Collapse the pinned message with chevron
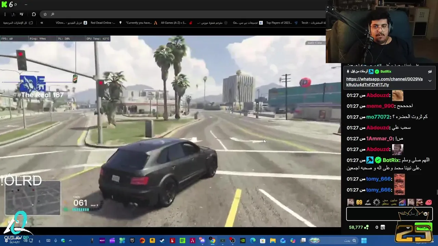Image resolution: width=438 pixels, height=246 pixels. coord(430,81)
